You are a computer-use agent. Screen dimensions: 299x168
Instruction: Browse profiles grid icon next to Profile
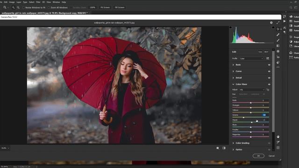point(268,58)
